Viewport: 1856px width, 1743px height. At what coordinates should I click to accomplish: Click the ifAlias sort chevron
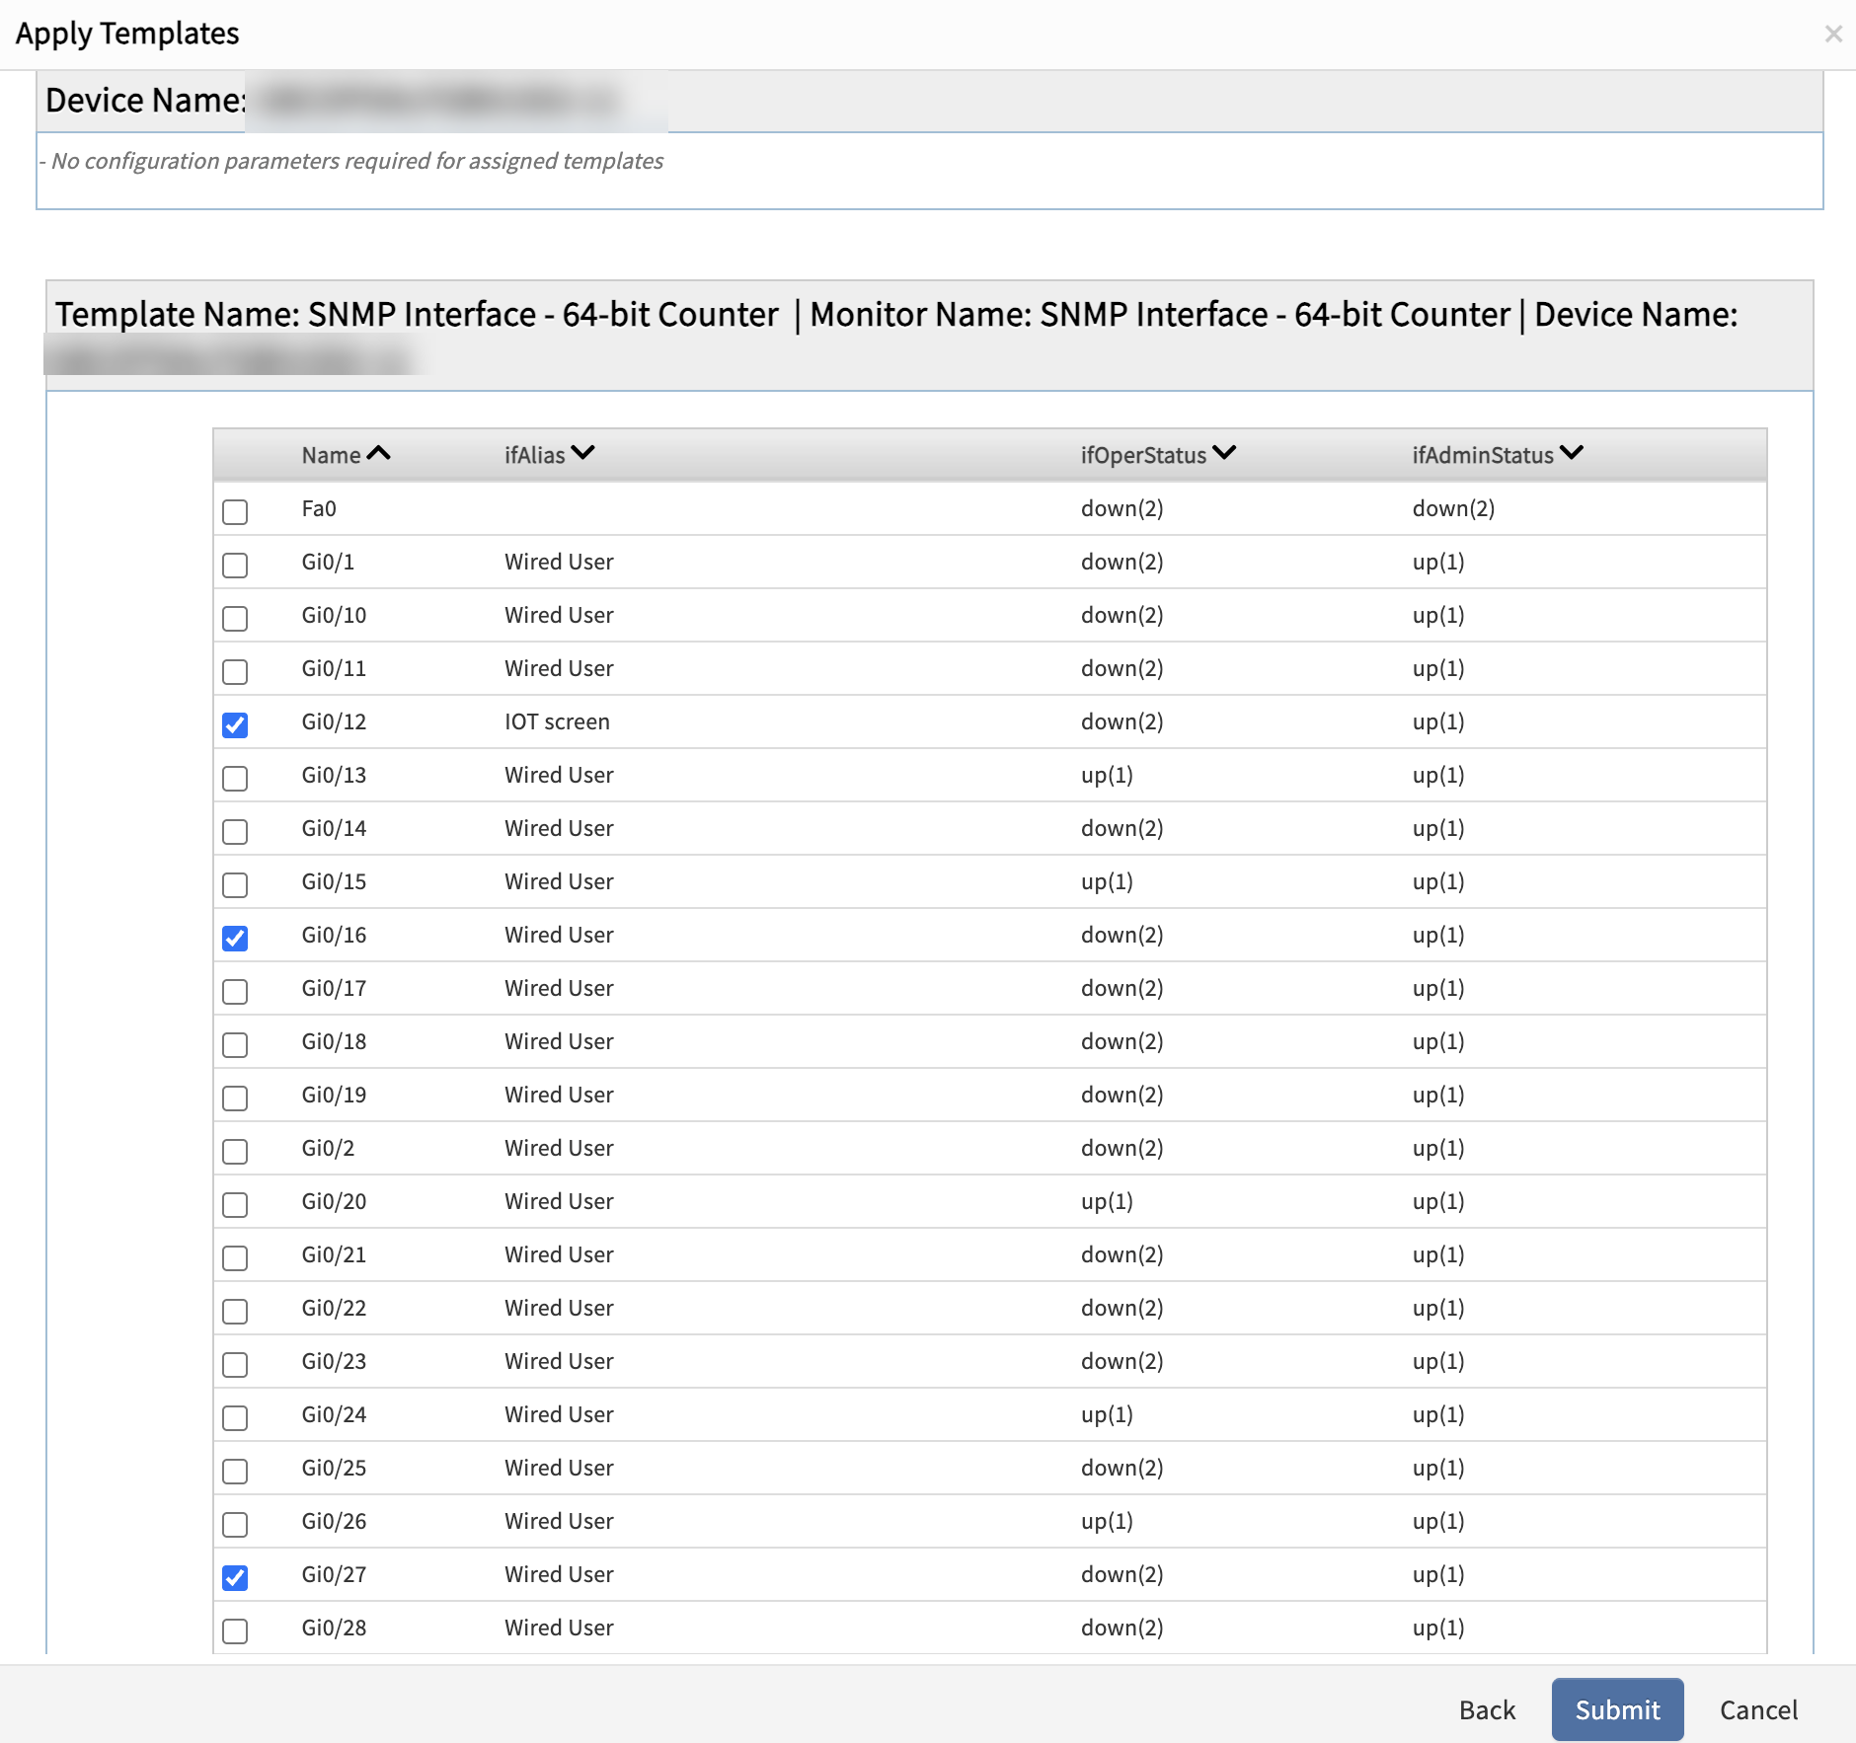click(582, 453)
